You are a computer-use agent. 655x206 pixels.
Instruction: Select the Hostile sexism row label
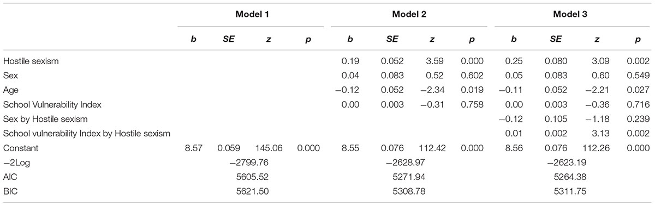[31, 61]
